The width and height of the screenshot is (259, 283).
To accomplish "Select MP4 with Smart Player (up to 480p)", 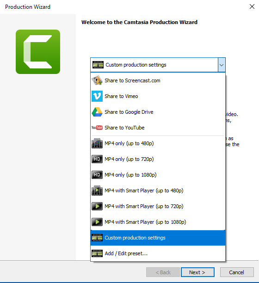I will (x=158, y=191).
